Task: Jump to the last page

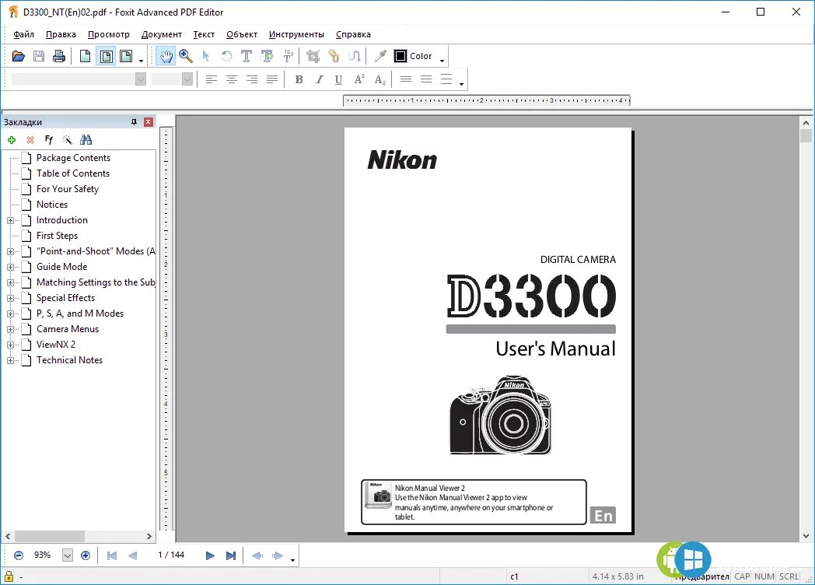Action: [x=231, y=556]
